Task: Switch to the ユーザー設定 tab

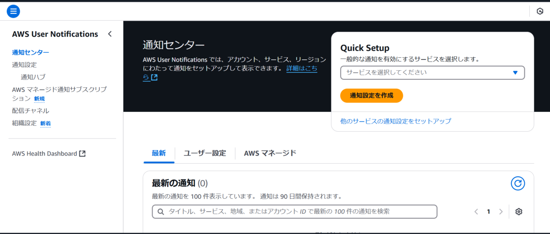Action: (205, 153)
